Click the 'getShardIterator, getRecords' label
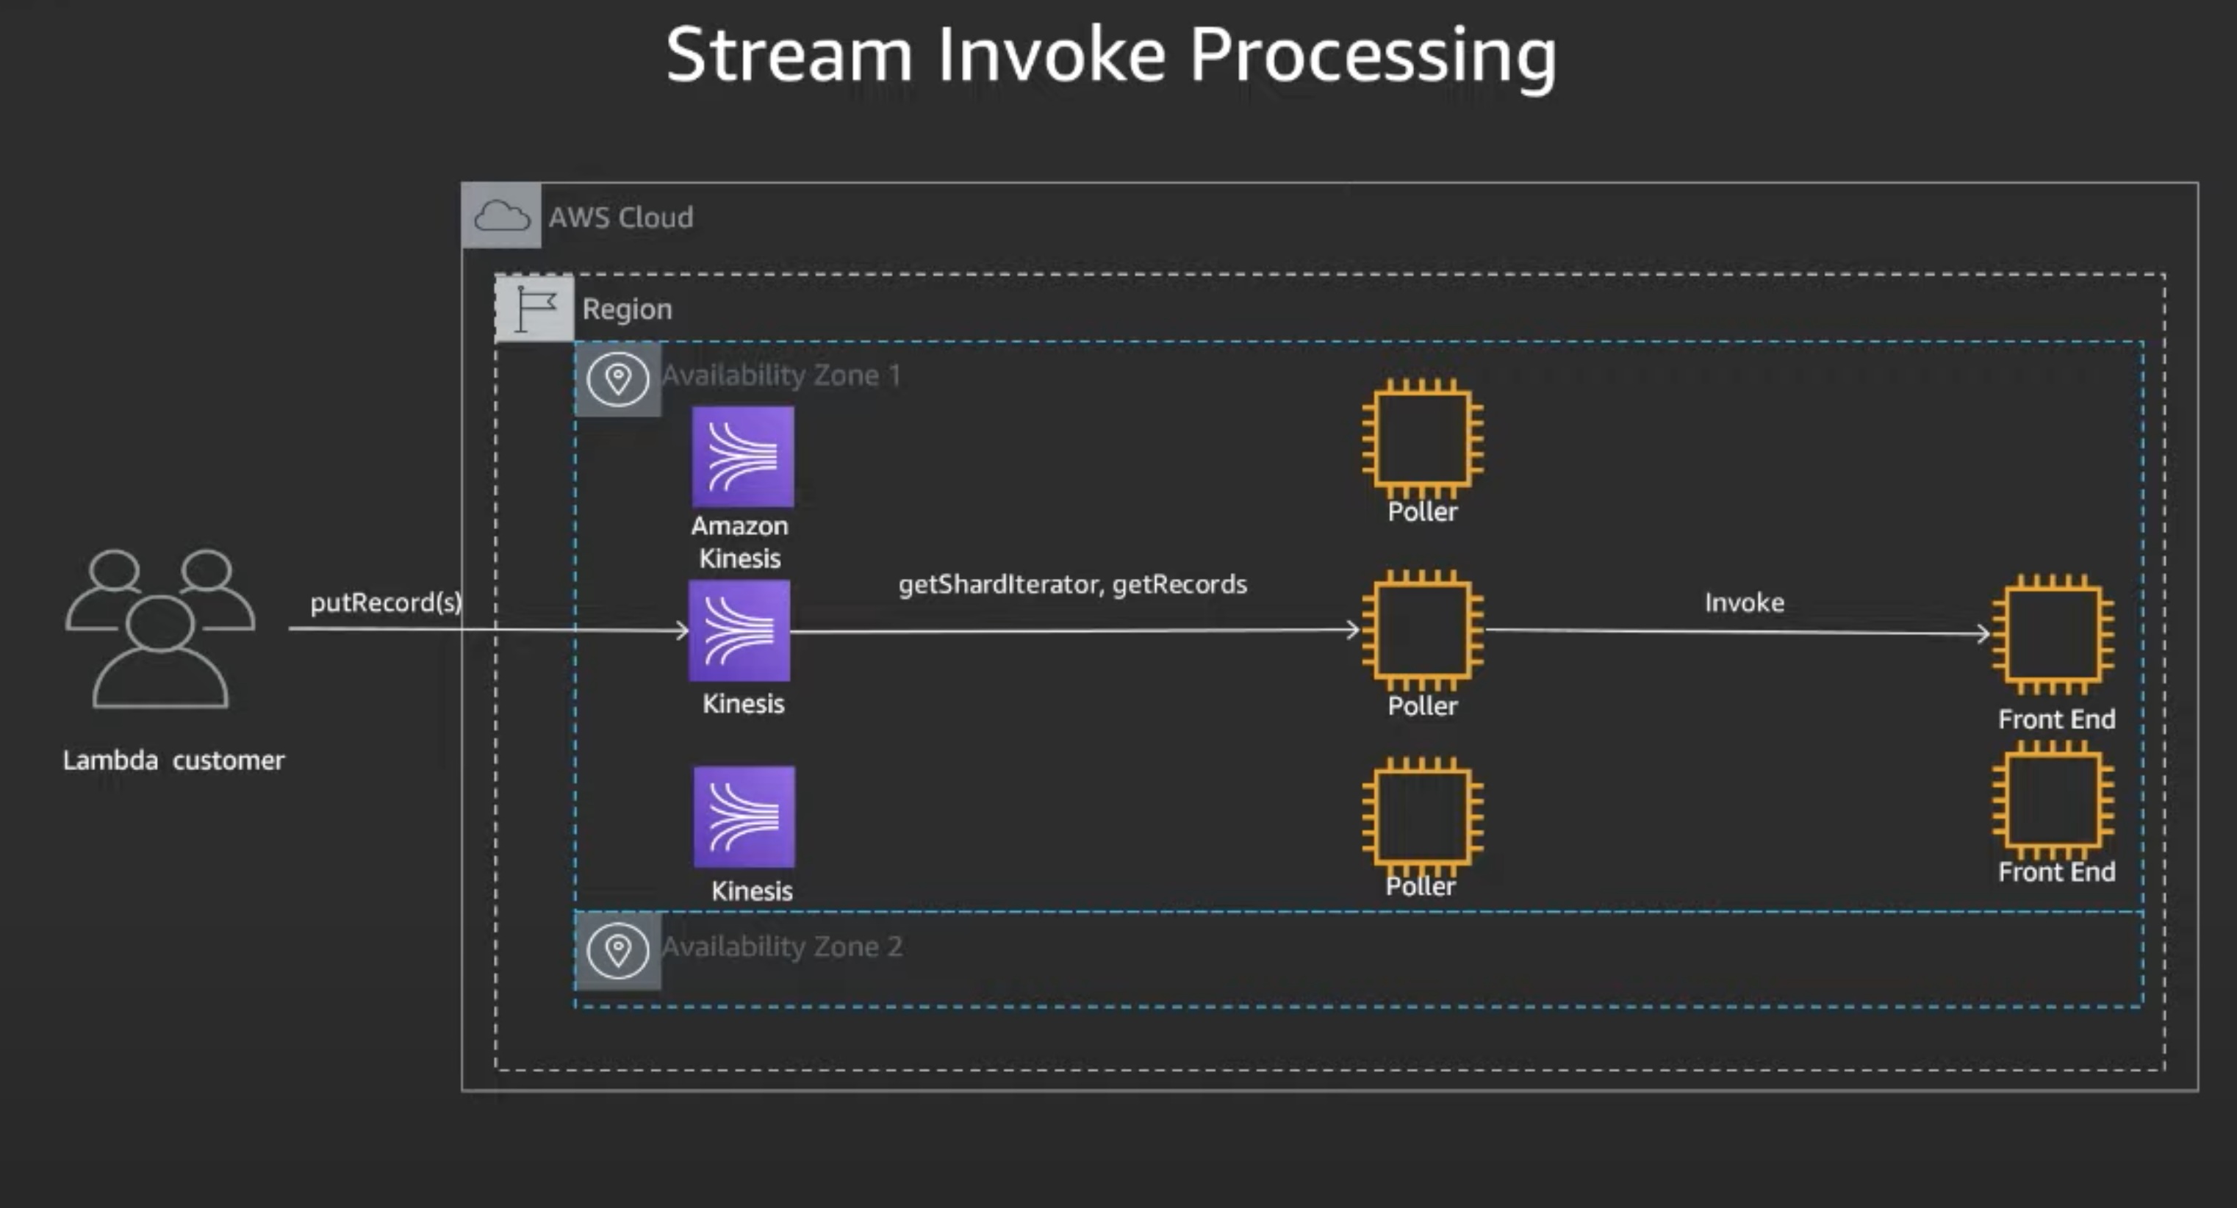This screenshot has width=2237, height=1208. 1072,584
